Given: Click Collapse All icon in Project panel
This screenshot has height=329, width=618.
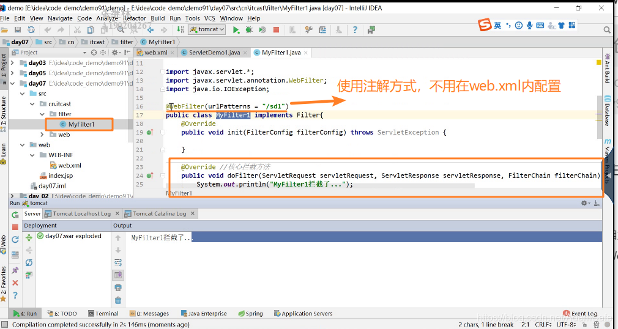Looking at the screenshot, I should pyautogui.click(x=103, y=53).
